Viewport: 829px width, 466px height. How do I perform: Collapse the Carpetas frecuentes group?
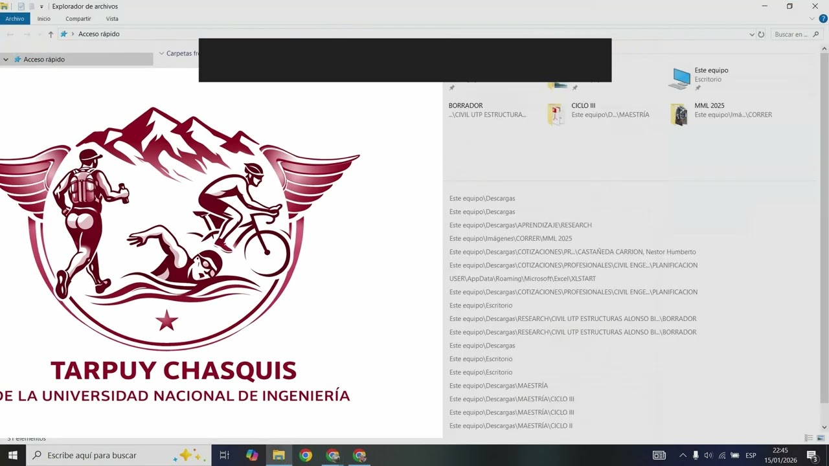pyautogui.click(x=162, y=53)
